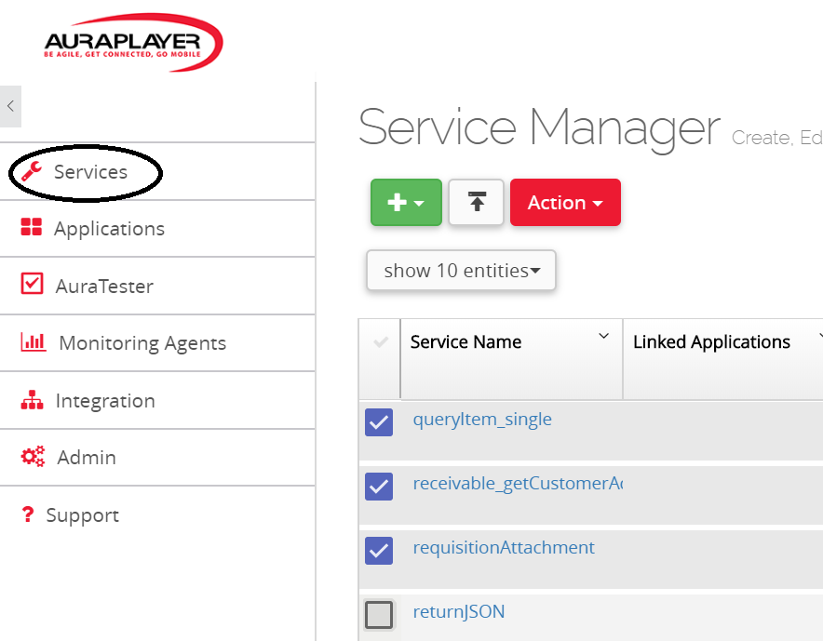823x641 pixels.
Task: Open the receivable_getCustomerAc service link
Action: pos(518,484)
